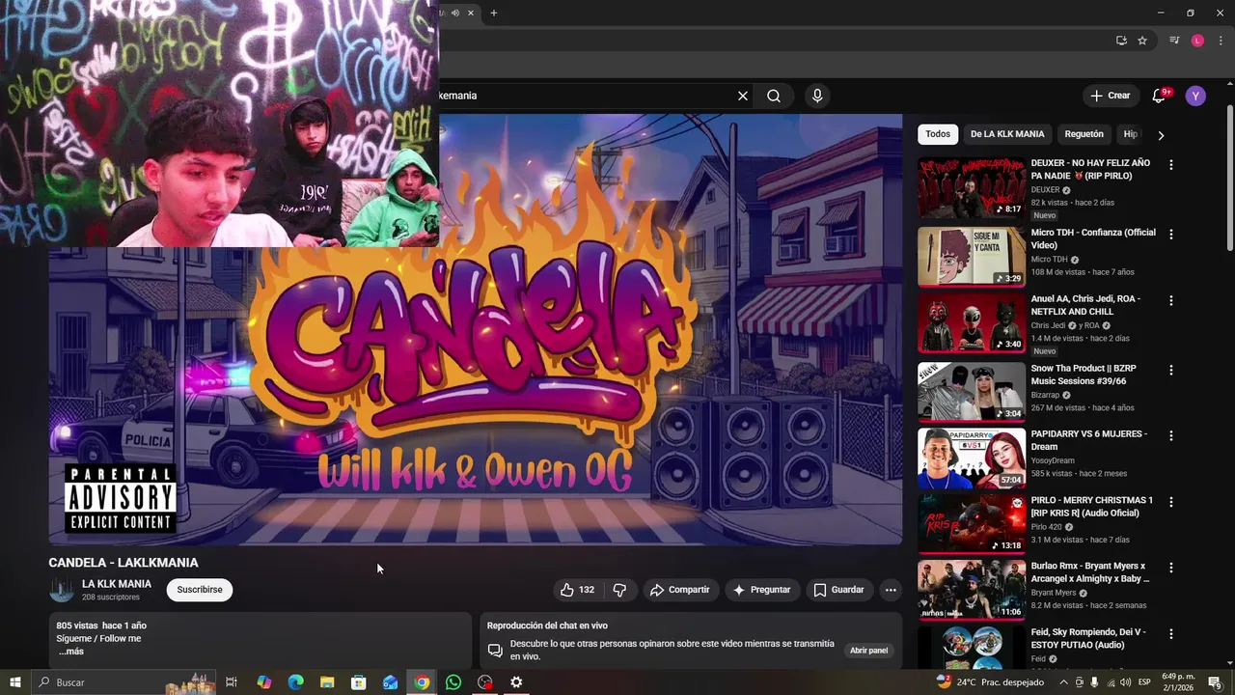The image size is (1235, 695).
Task: Bookmark this page with the star
Action: [1142, 41]
